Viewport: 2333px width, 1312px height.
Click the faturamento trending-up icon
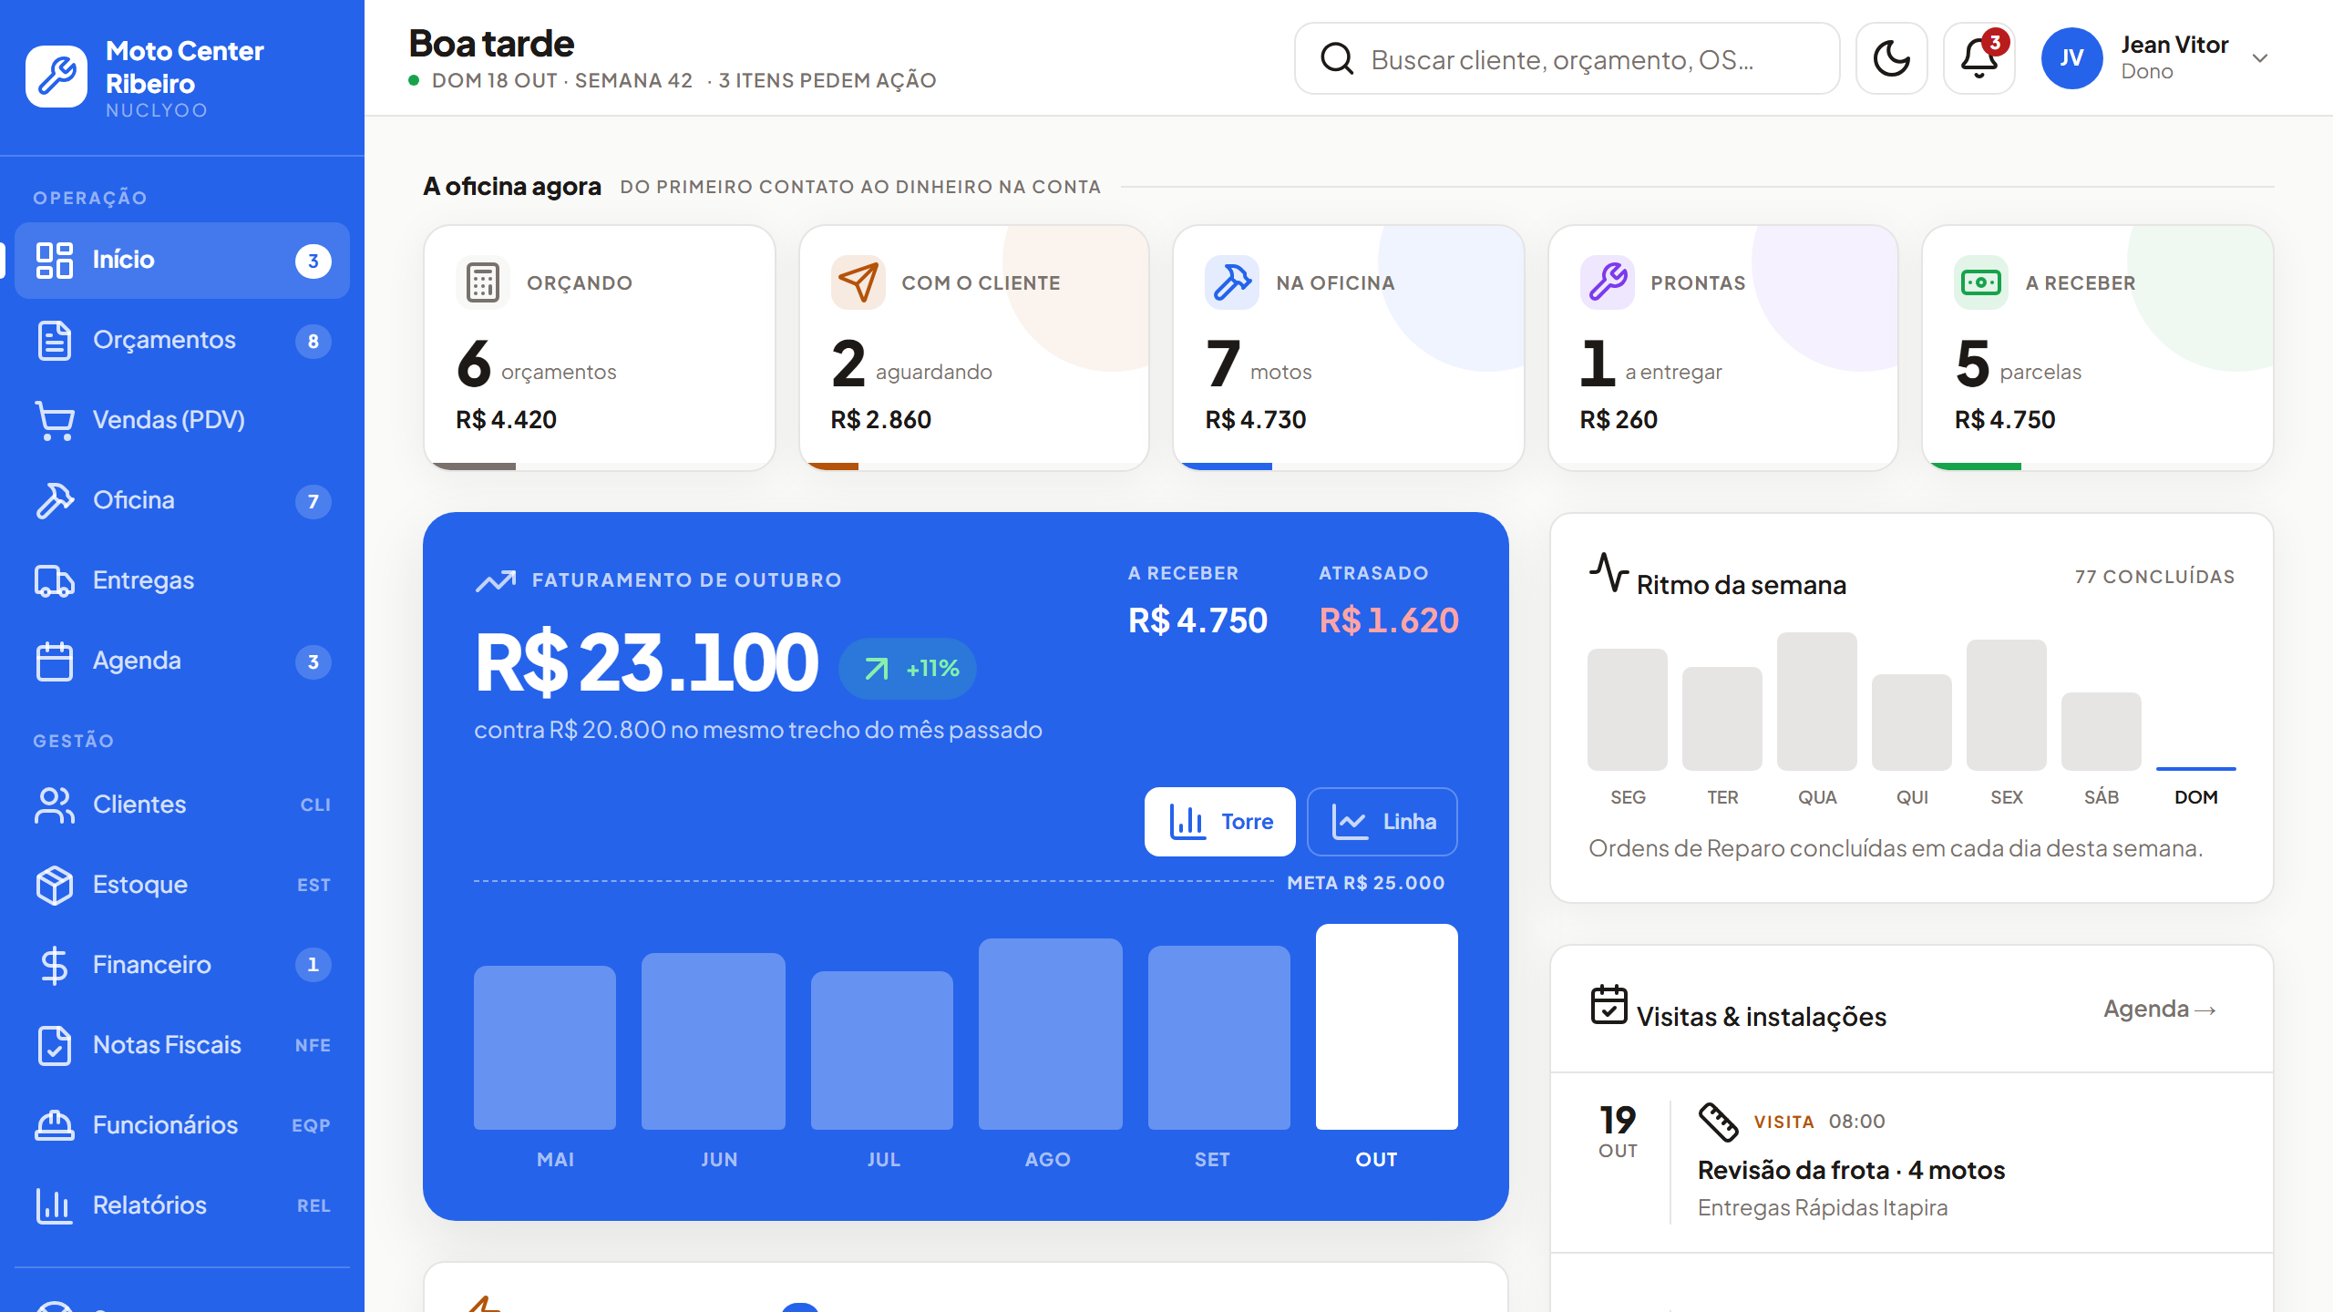[496, 580]
